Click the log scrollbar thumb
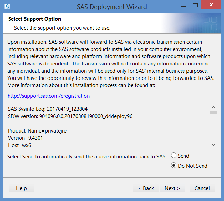Viewport: 224px width, 201px height. click(x=213, y=113)
